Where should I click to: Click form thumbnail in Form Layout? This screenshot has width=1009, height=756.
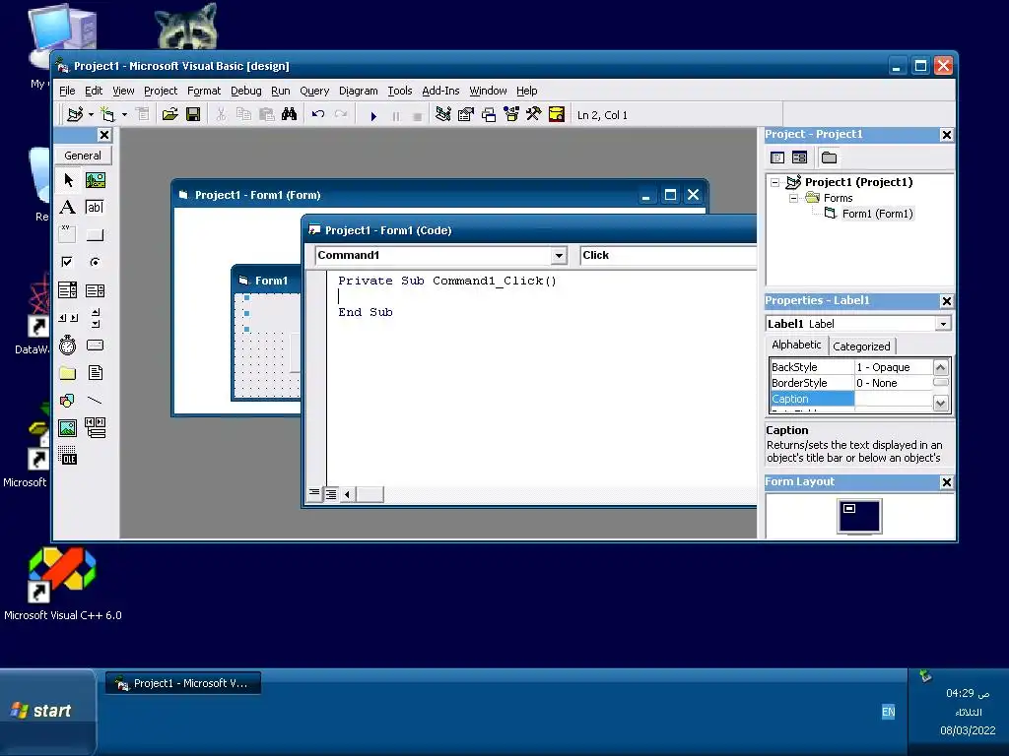(848, 509)
